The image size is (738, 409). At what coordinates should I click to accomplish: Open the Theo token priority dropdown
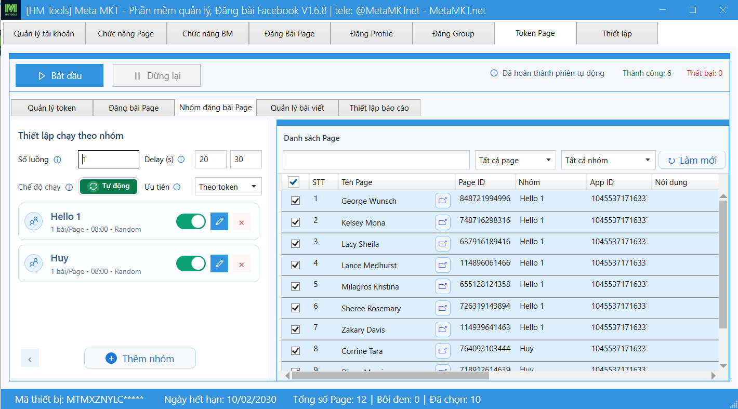(x=228, y=187)
